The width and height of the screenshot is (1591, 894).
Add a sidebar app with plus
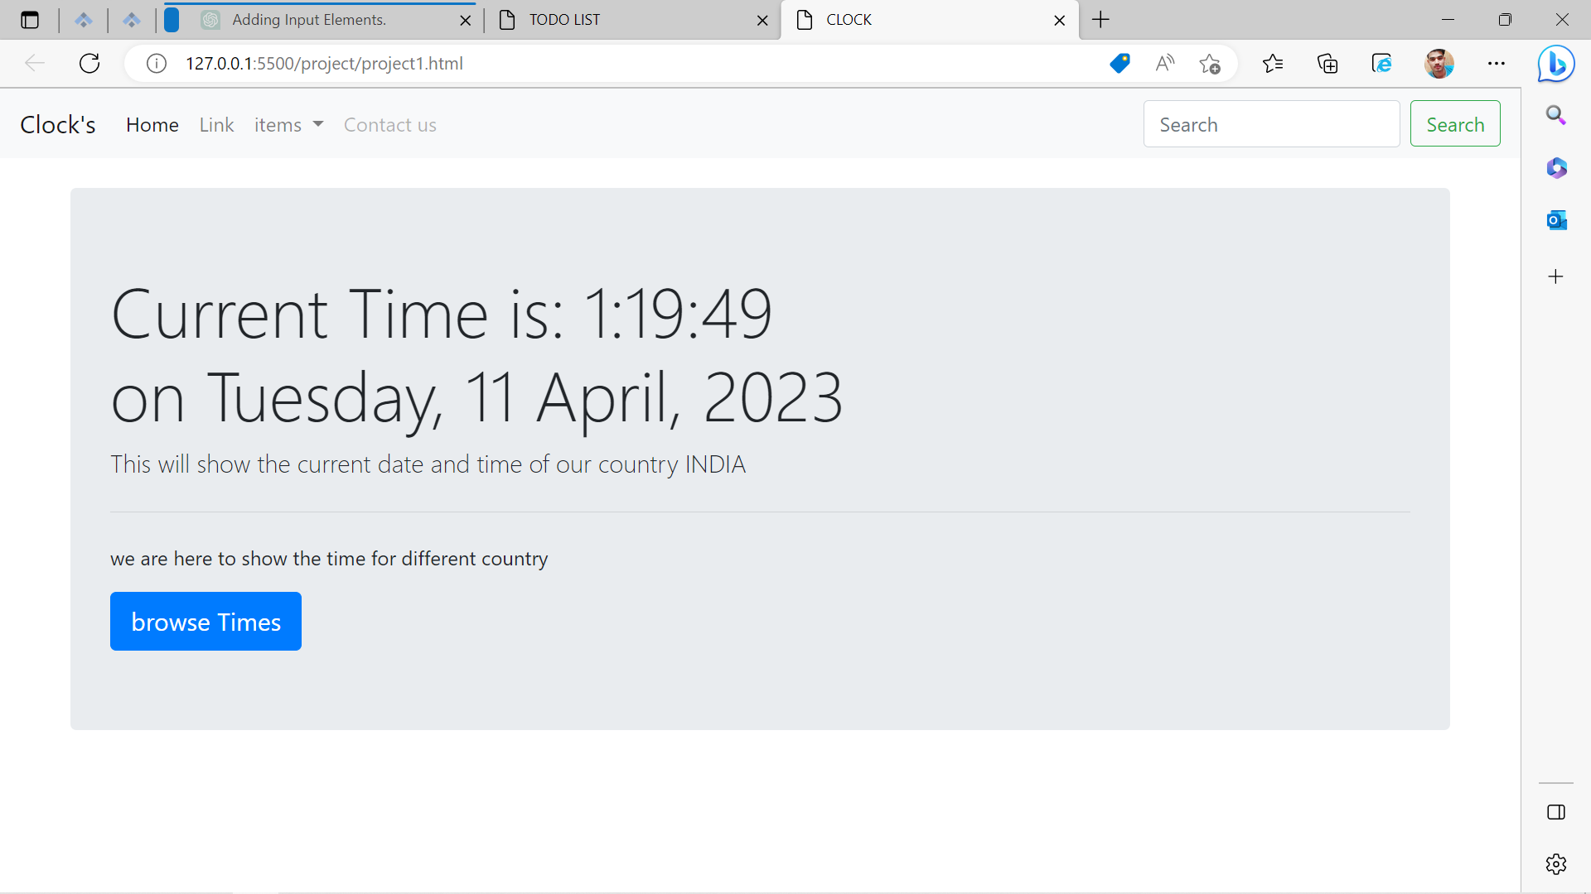pos(1556,276)
